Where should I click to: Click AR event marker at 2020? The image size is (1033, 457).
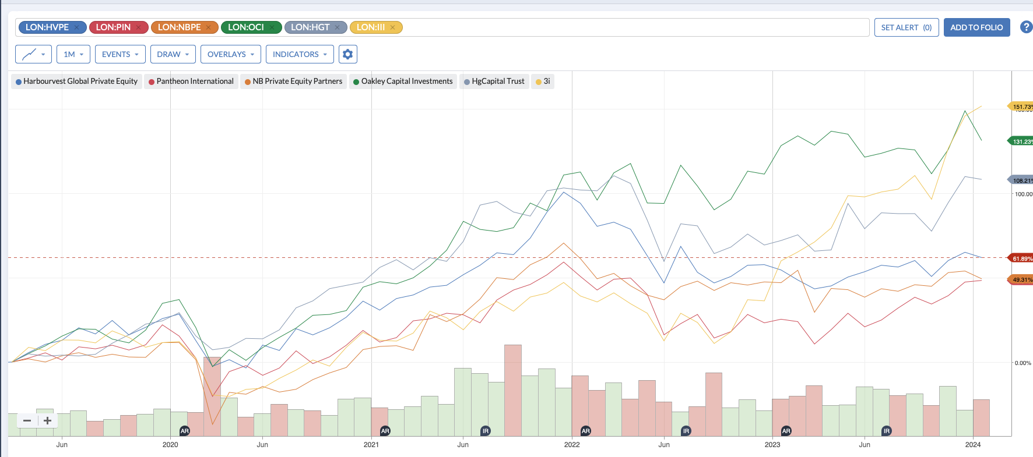point(185,431)
